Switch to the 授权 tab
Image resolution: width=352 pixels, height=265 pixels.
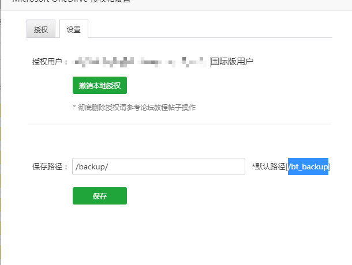point(41,29)
